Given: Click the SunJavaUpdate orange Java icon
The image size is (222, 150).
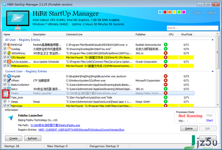Looking at the screenshot, I should [9, 62].
